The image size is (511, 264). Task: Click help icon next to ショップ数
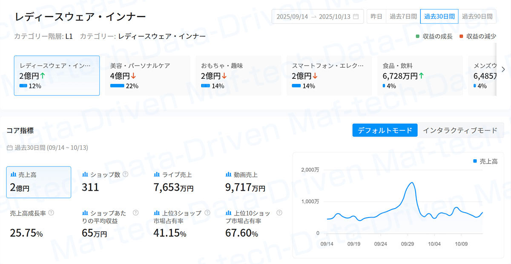click(x=126, y=174)
